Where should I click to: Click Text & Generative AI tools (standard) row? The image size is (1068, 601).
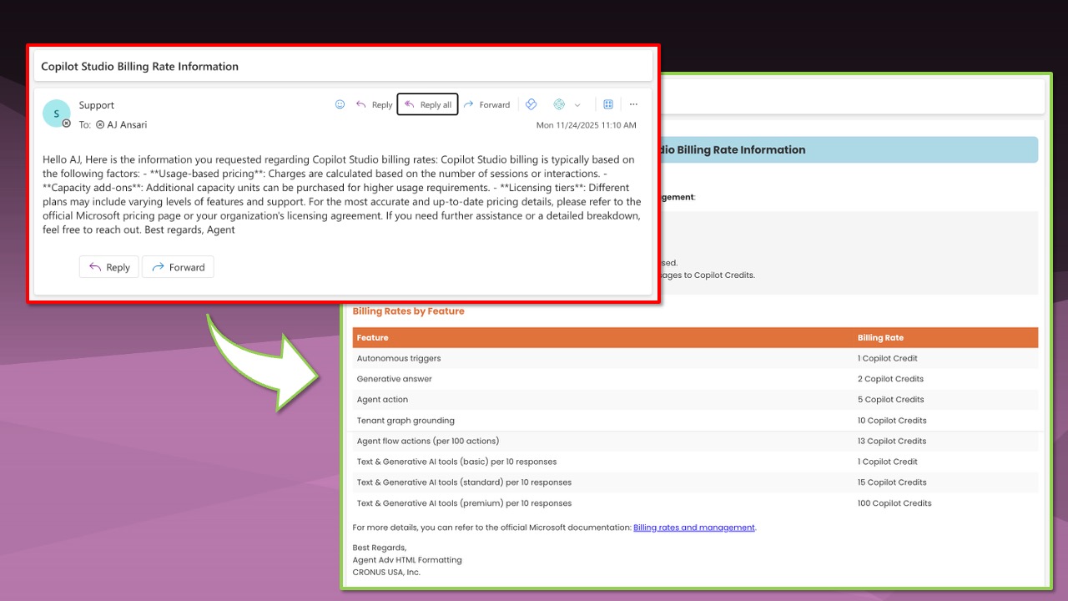pos(695,482)
